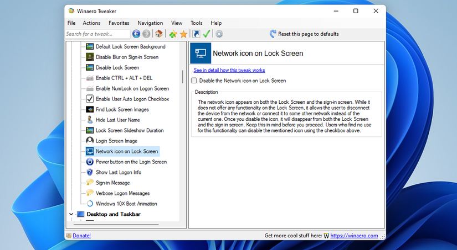Image resolution: width=457 pixels, height=250 pixels.
Task: Maximize the Winaero Tweaker window
Action: [x=356, y=11]
